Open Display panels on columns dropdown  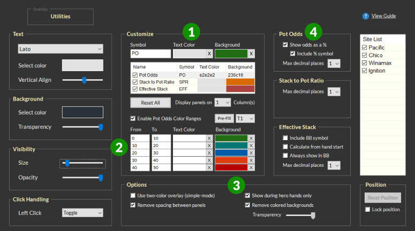[223, 103]
